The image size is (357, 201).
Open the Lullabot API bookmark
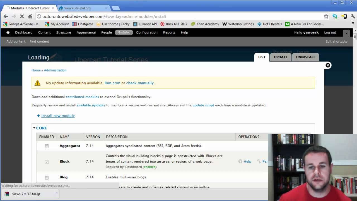(145, 24)
